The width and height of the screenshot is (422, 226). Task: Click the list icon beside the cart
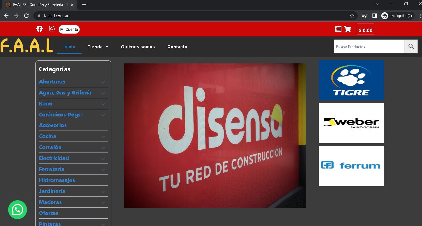coord(338,29)
